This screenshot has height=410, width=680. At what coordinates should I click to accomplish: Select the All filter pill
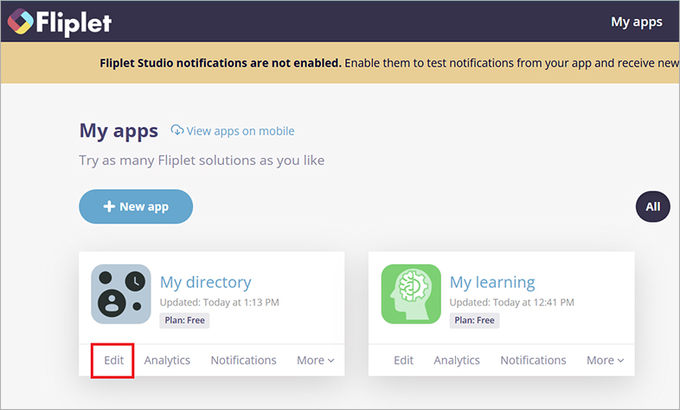652,206
